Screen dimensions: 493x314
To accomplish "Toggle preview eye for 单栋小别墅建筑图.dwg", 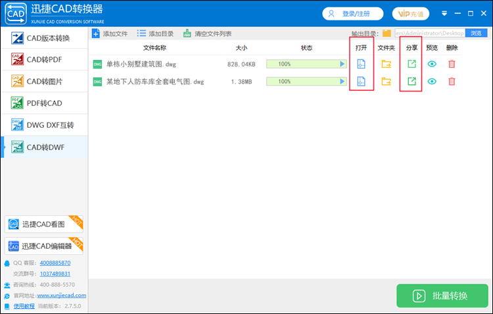I will (432, 64).
